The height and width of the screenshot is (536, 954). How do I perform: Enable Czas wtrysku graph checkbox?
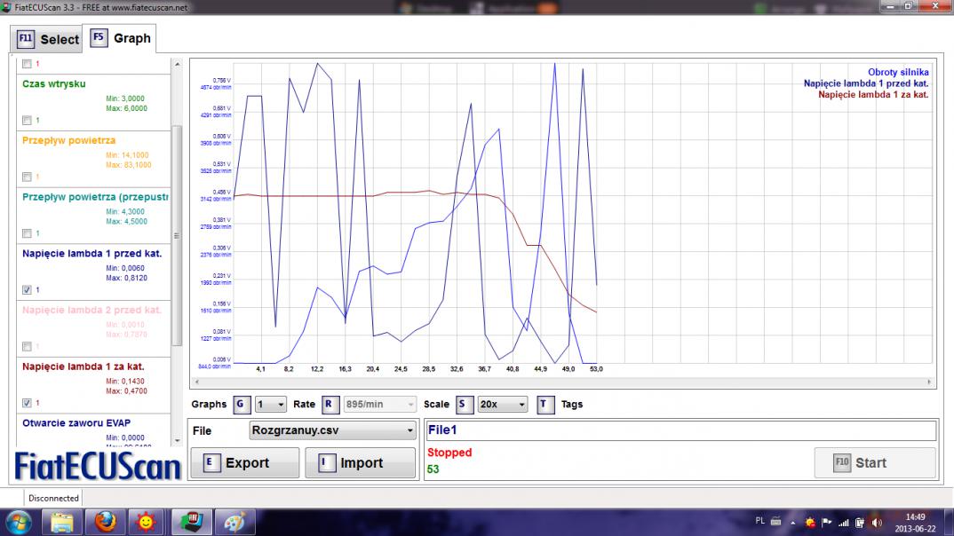27,121
